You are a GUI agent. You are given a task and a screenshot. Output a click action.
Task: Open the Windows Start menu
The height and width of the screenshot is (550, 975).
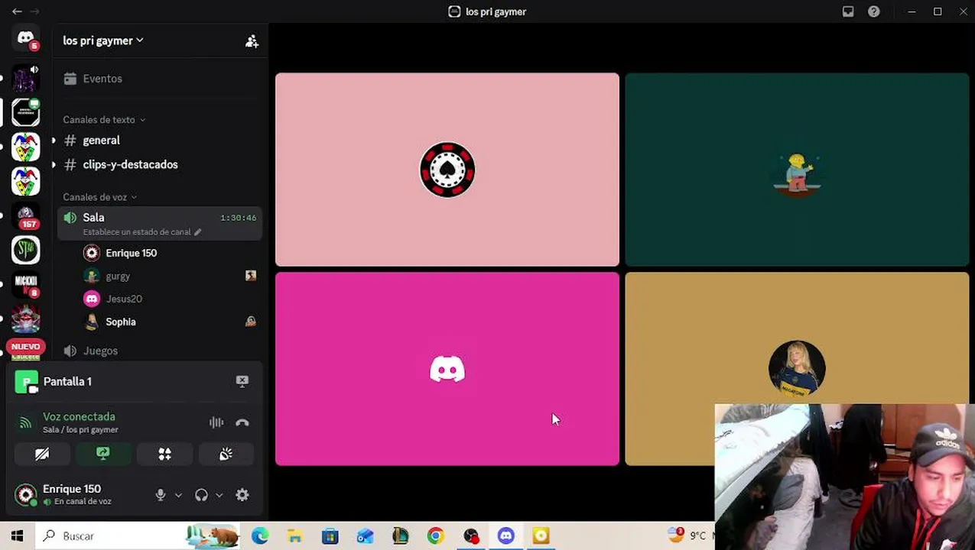[x=17, y=536]
